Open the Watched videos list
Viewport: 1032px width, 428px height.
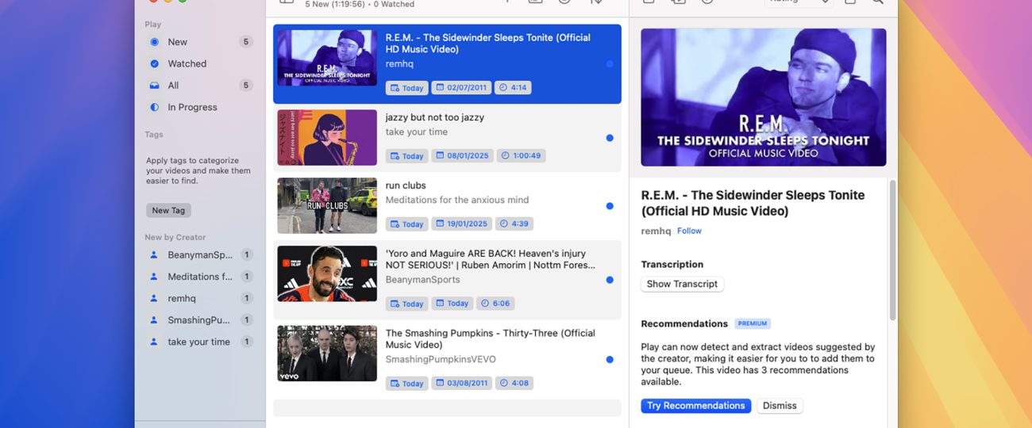(200, 63)
